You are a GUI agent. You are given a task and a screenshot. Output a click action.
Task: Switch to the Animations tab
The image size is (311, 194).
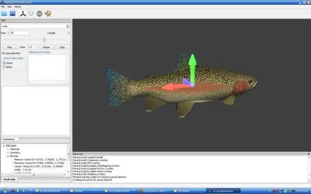9,139
